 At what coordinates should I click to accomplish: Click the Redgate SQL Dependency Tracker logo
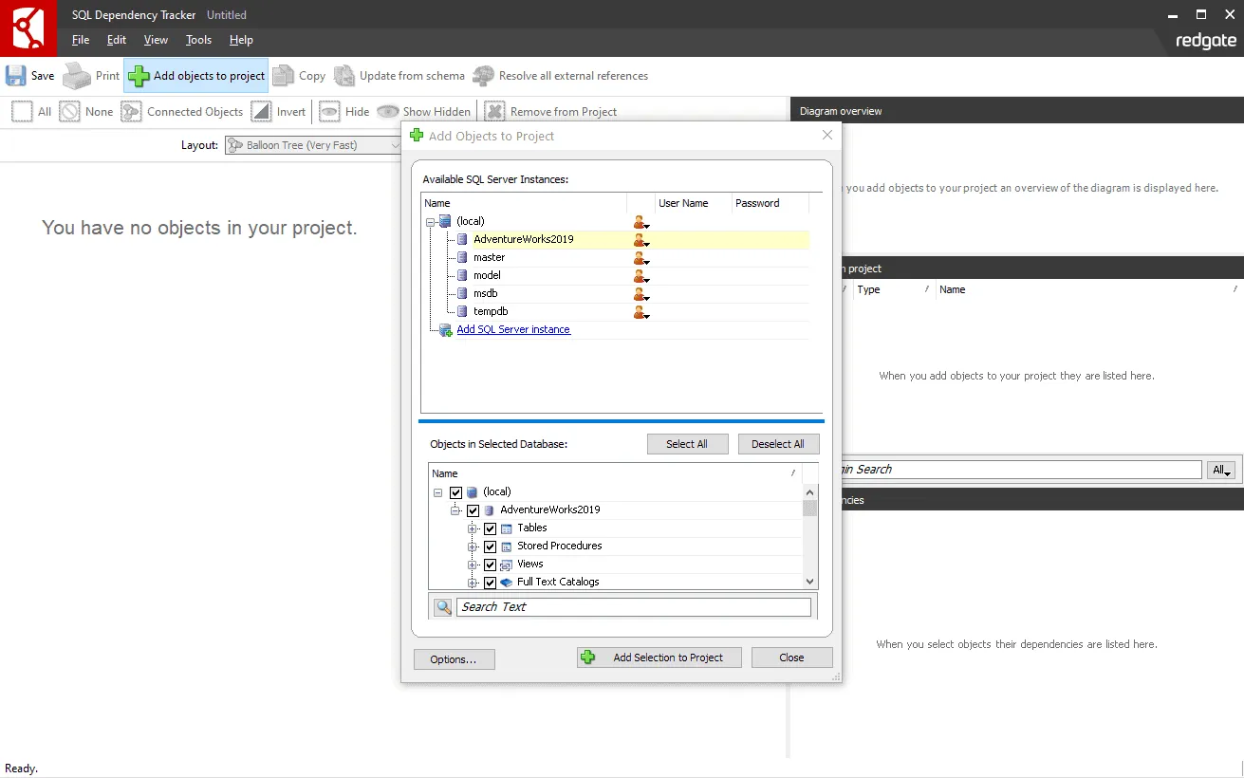pyautogui.click(x=28, y=28)
